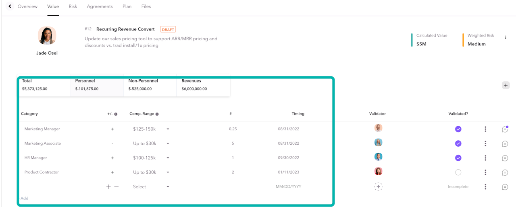Add a validator to the empty row
This screenshot has width=516, height=207.
click(x=378, y=187)
